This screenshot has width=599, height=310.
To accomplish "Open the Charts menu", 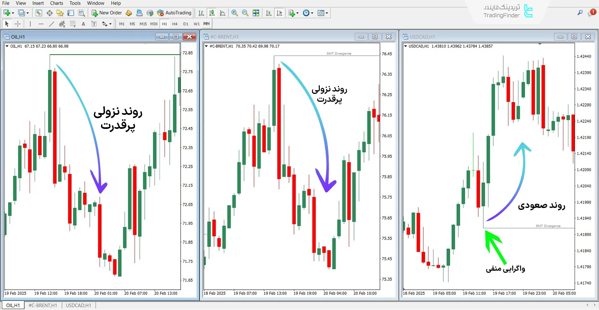I will point(56,3).
